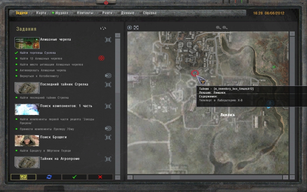Click the blue stalker marker on the map
The image size is (307, 192).
coord(270,104)
